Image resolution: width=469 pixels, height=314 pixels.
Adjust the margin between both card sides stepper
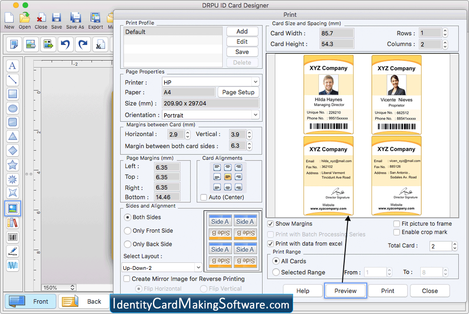click(249, 146)
